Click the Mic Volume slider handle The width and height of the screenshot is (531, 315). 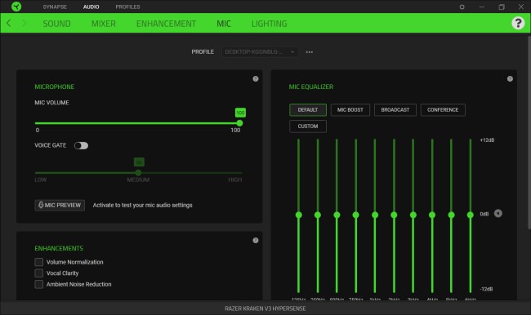tap(239, 123)
